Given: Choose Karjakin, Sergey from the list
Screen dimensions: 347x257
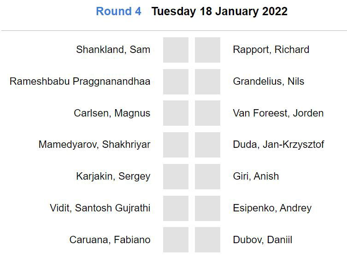Looking at the screenshot, I should click(113, 176).
